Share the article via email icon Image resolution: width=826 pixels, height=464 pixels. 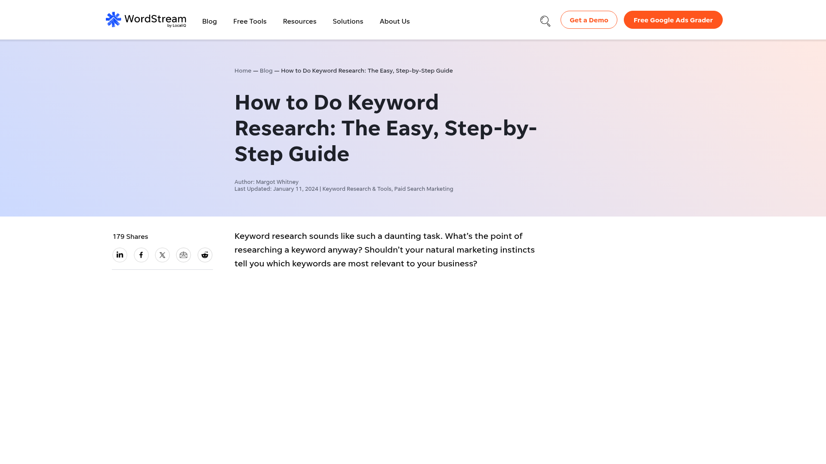coord(184,255)
